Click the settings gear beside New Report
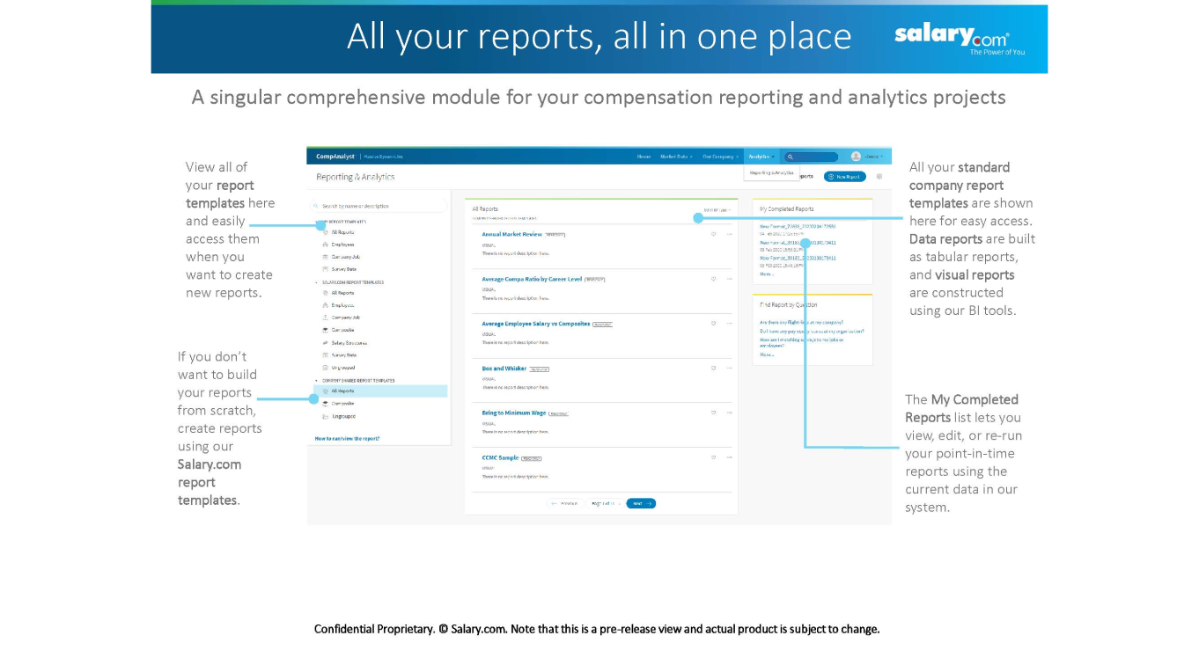 coord(879,177)
